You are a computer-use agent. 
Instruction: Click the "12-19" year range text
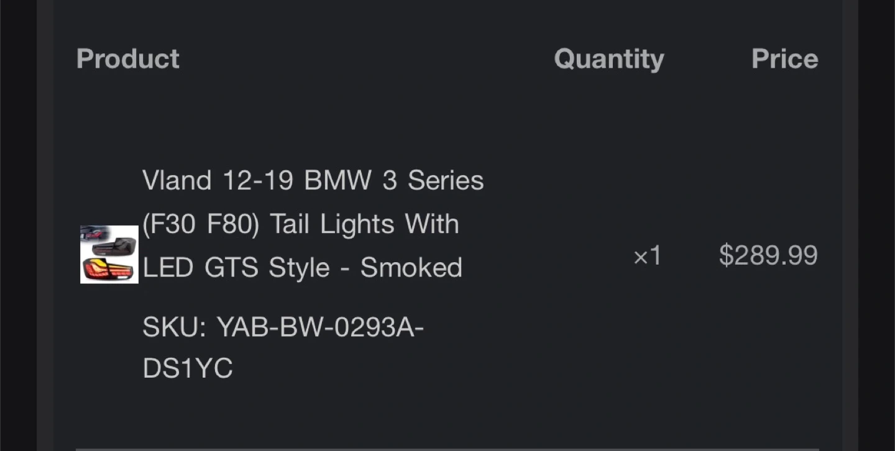click(x=258, y=181)
